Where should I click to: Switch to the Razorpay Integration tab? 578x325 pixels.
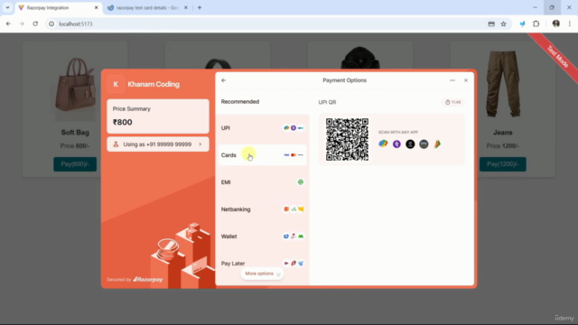59,8
